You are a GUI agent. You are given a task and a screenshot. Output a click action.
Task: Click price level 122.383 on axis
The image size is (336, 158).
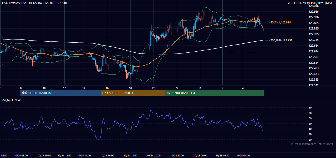(314, 80)
